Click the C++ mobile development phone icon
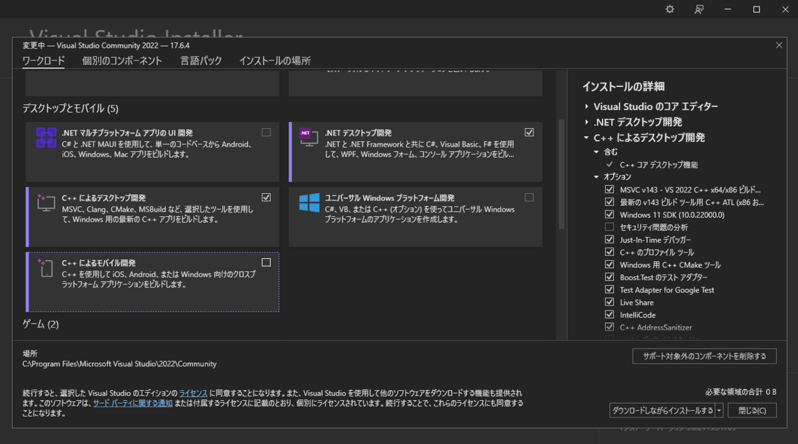Viewport: 798px width, 444px height. point(46,268)
